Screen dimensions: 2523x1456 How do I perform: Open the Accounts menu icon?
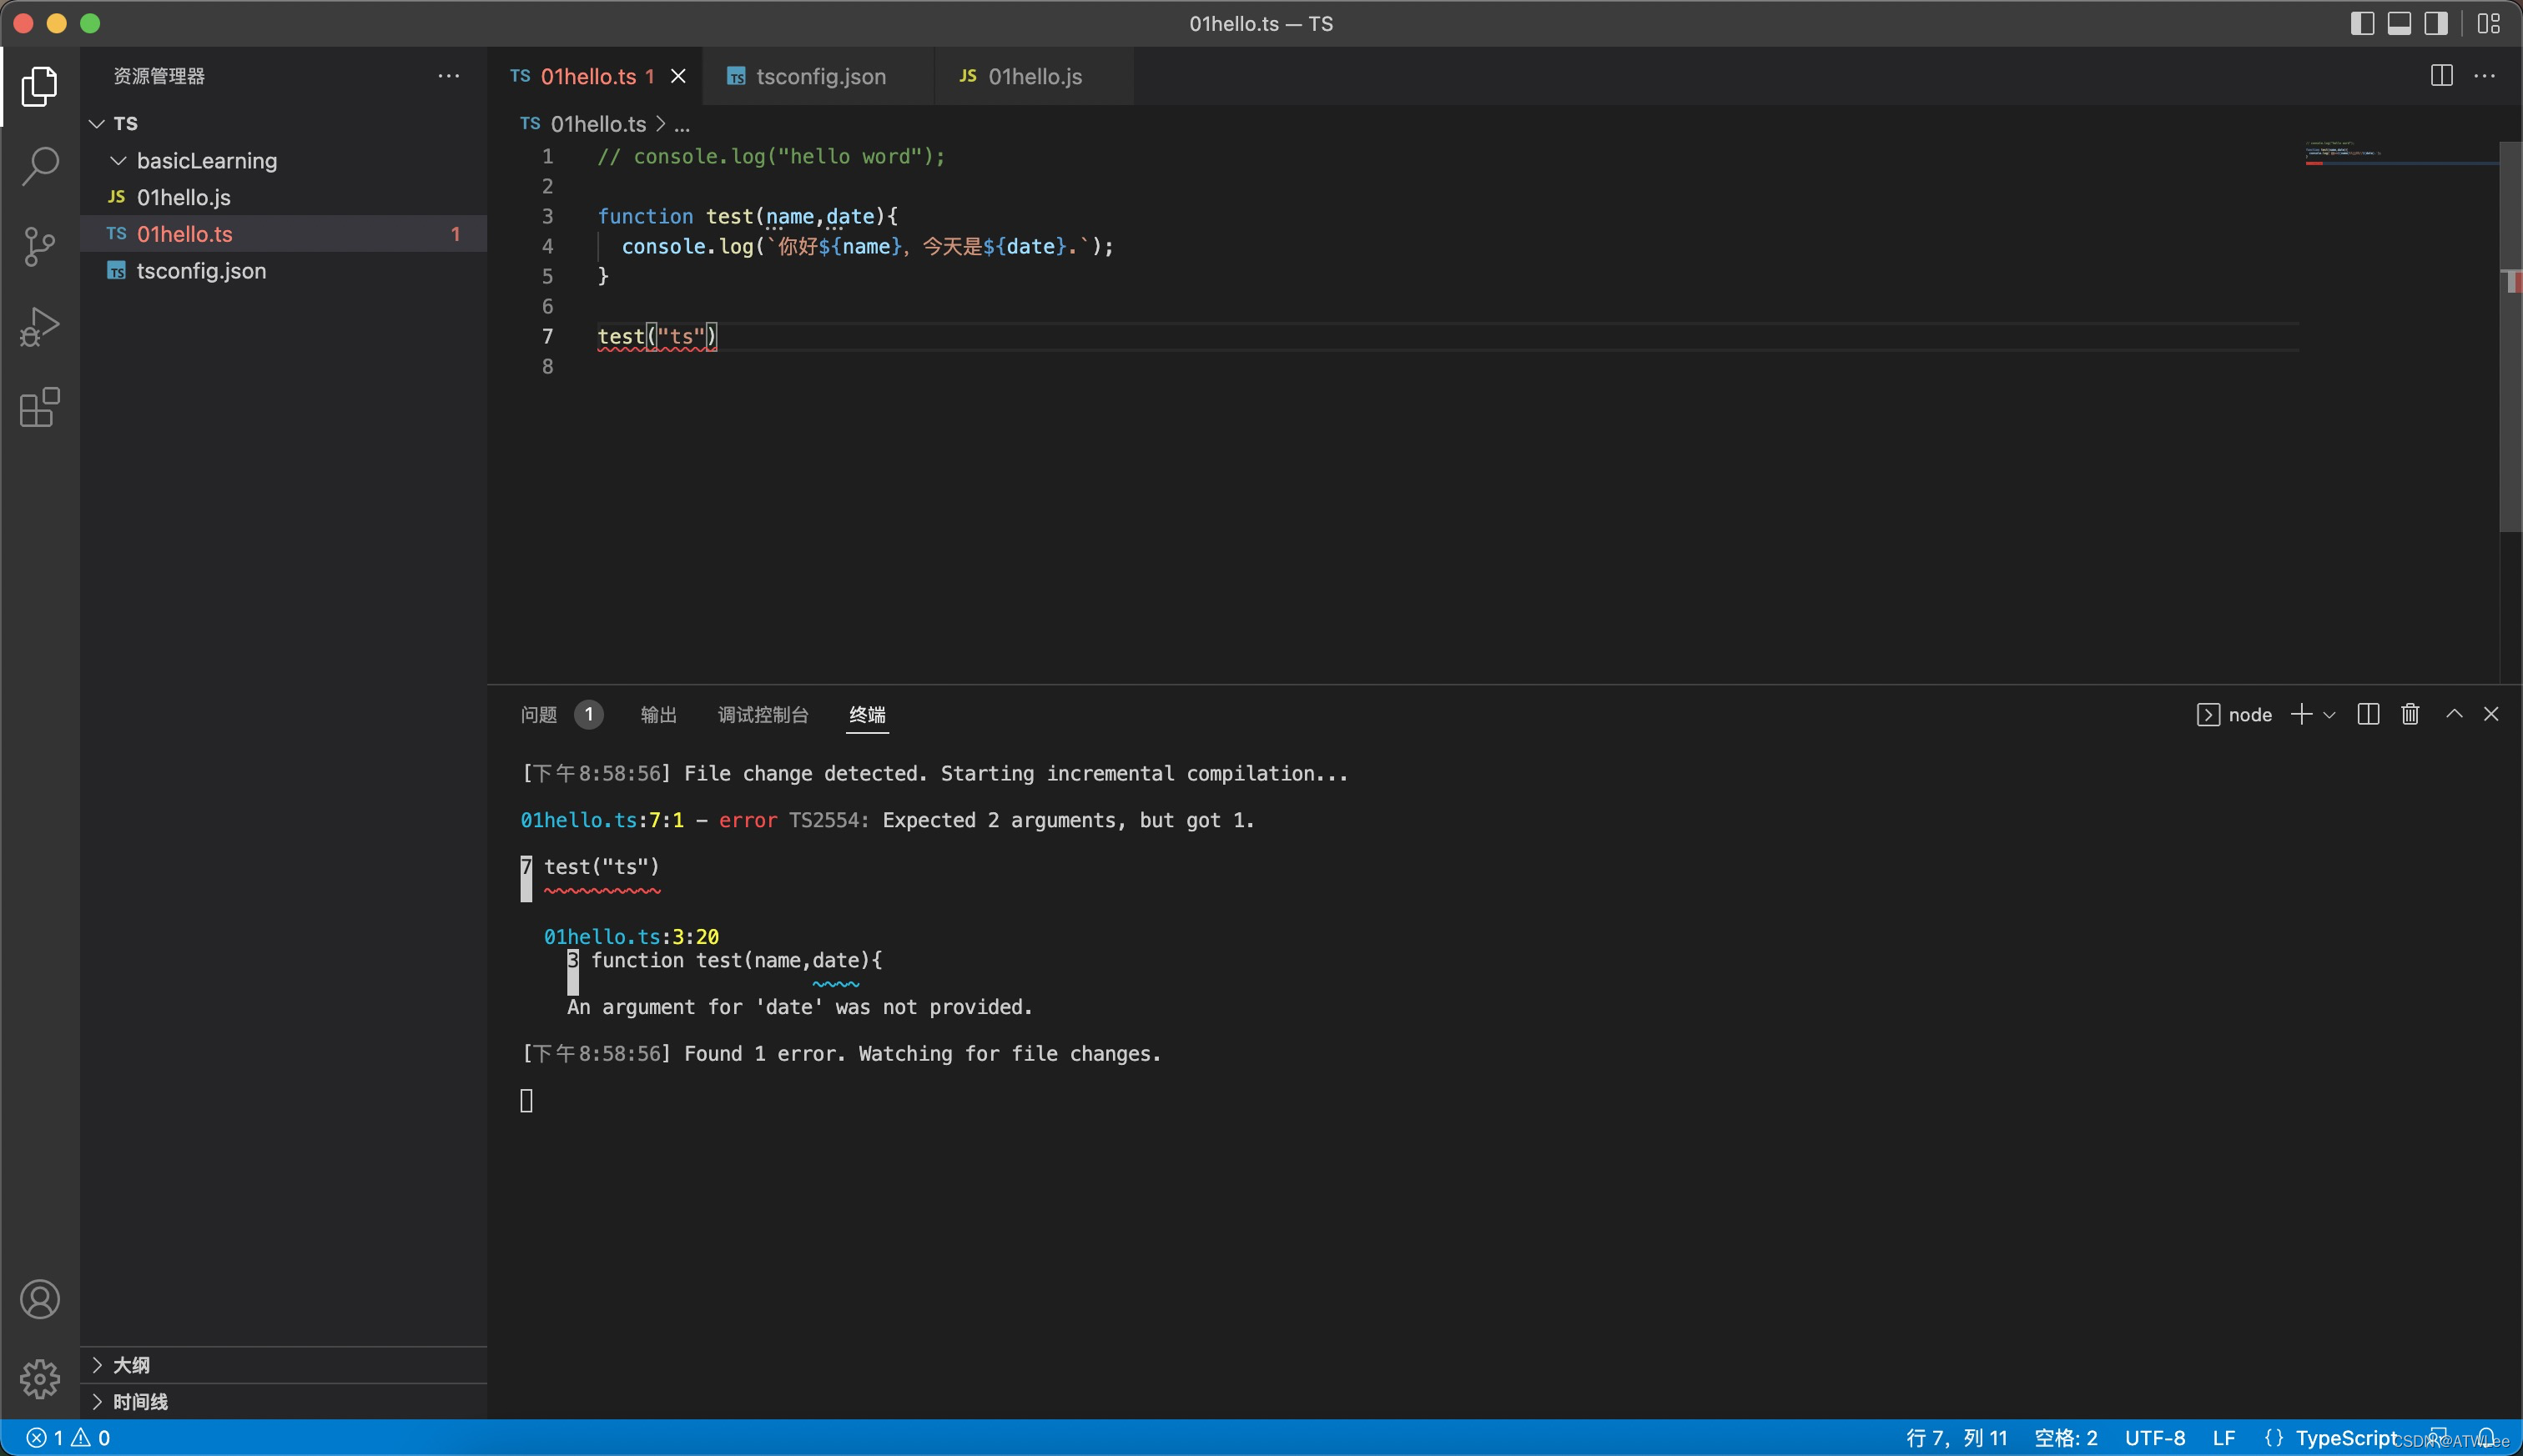tap(40, 1299)
